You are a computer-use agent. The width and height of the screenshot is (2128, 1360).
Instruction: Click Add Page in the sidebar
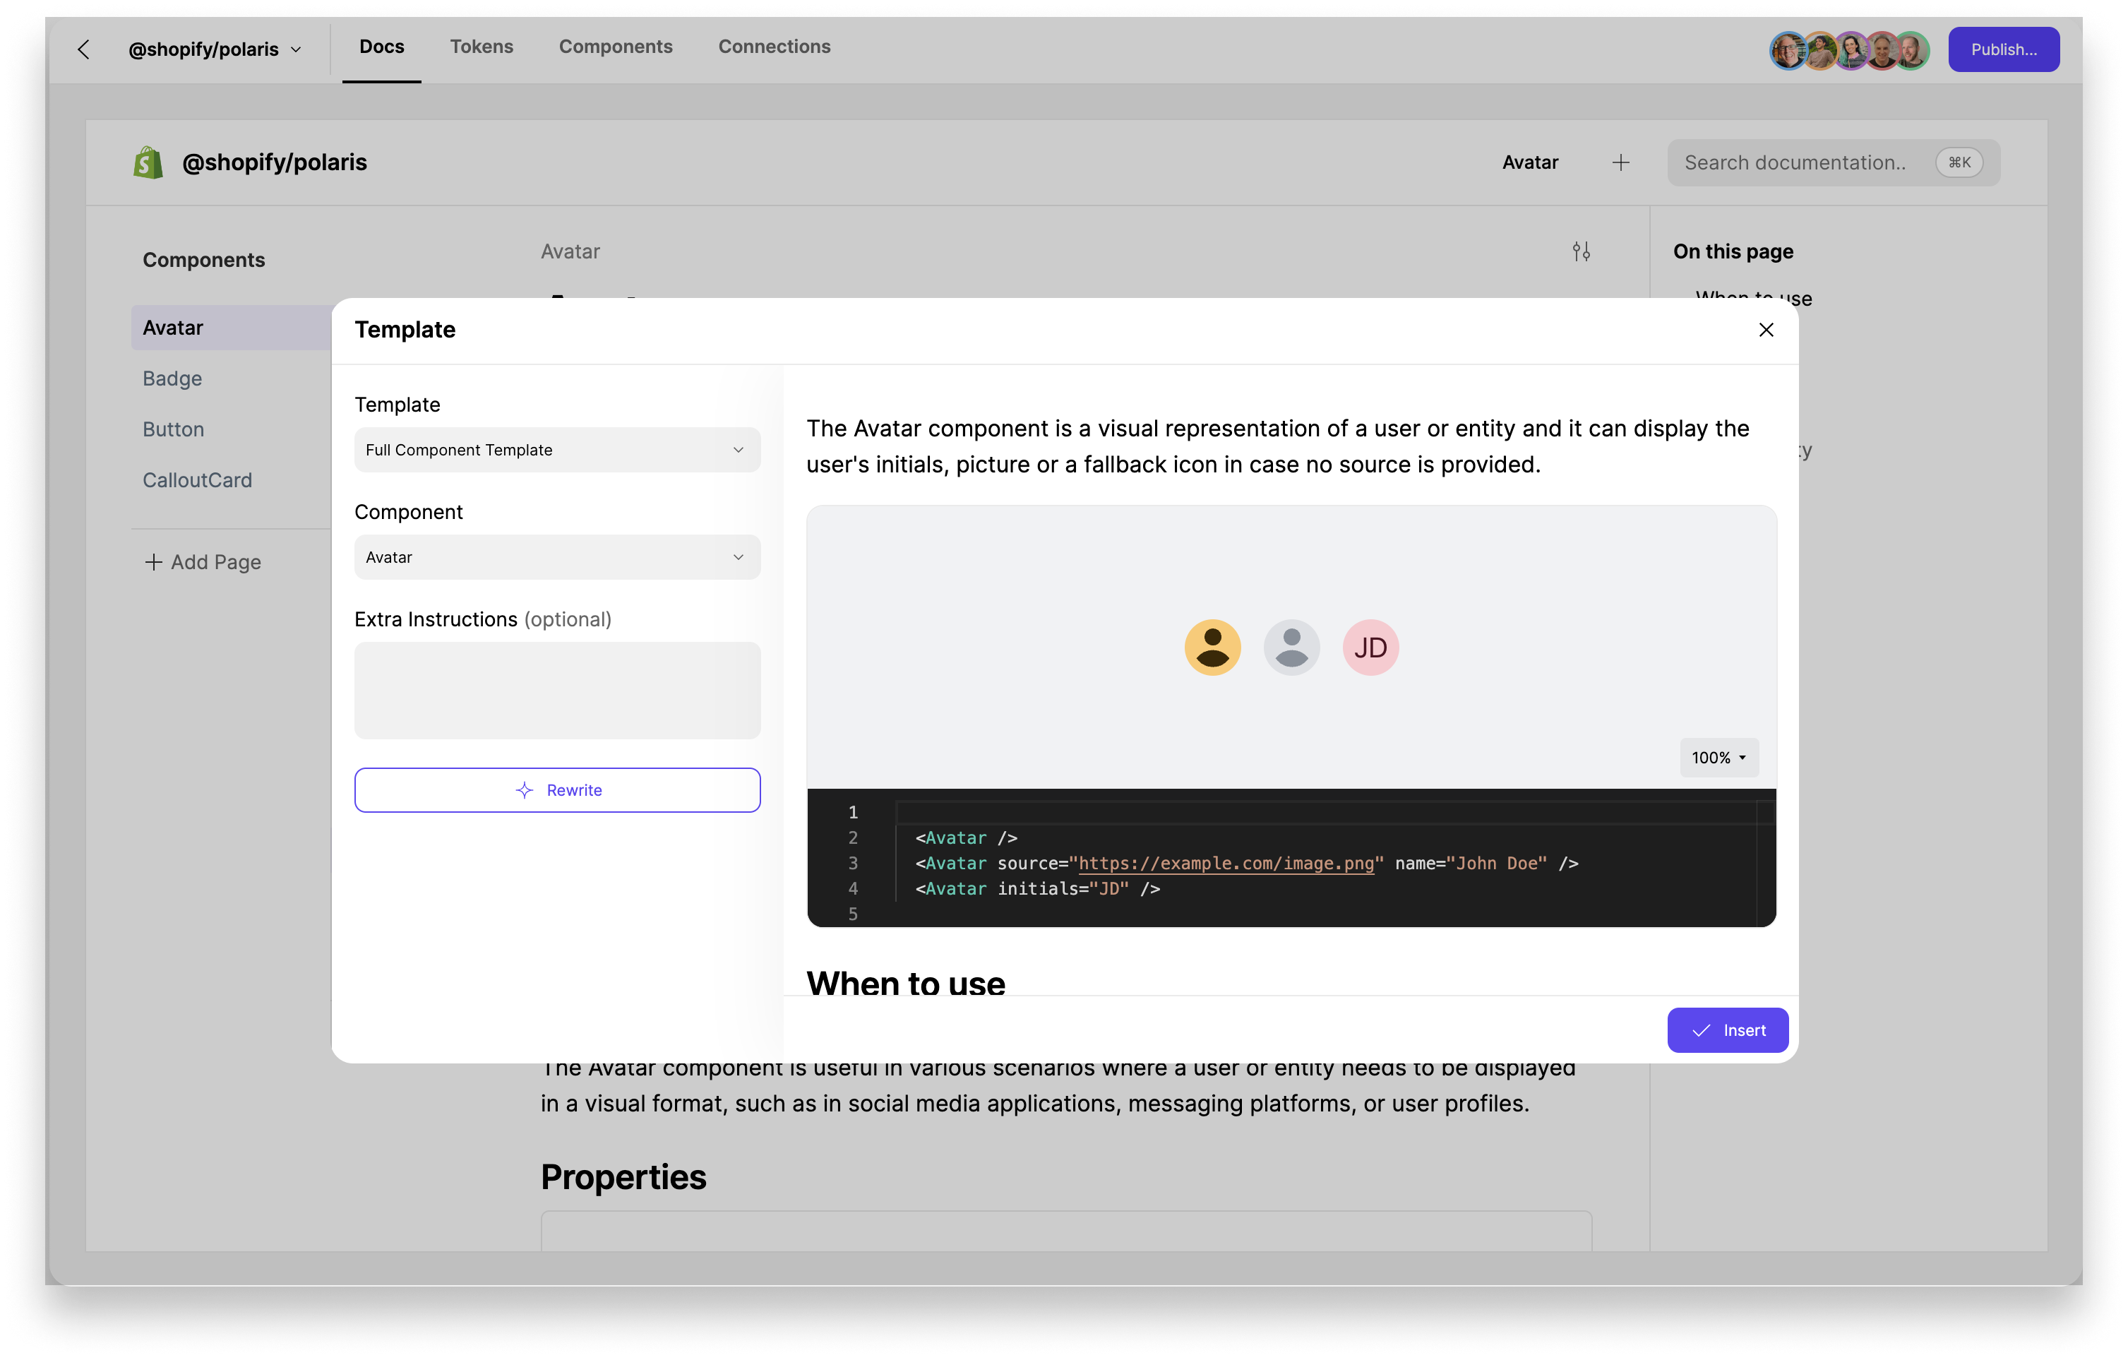[203, 562]
